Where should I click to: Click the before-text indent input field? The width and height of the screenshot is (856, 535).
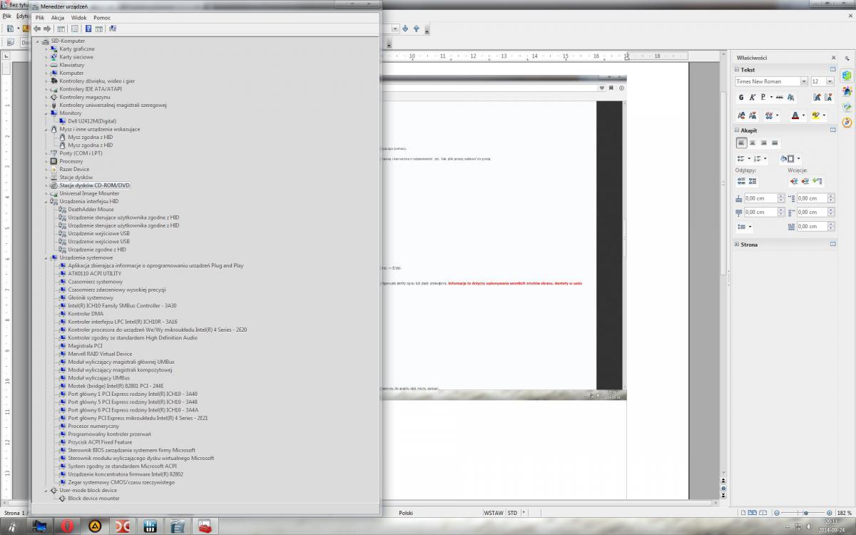coord(812,198)
